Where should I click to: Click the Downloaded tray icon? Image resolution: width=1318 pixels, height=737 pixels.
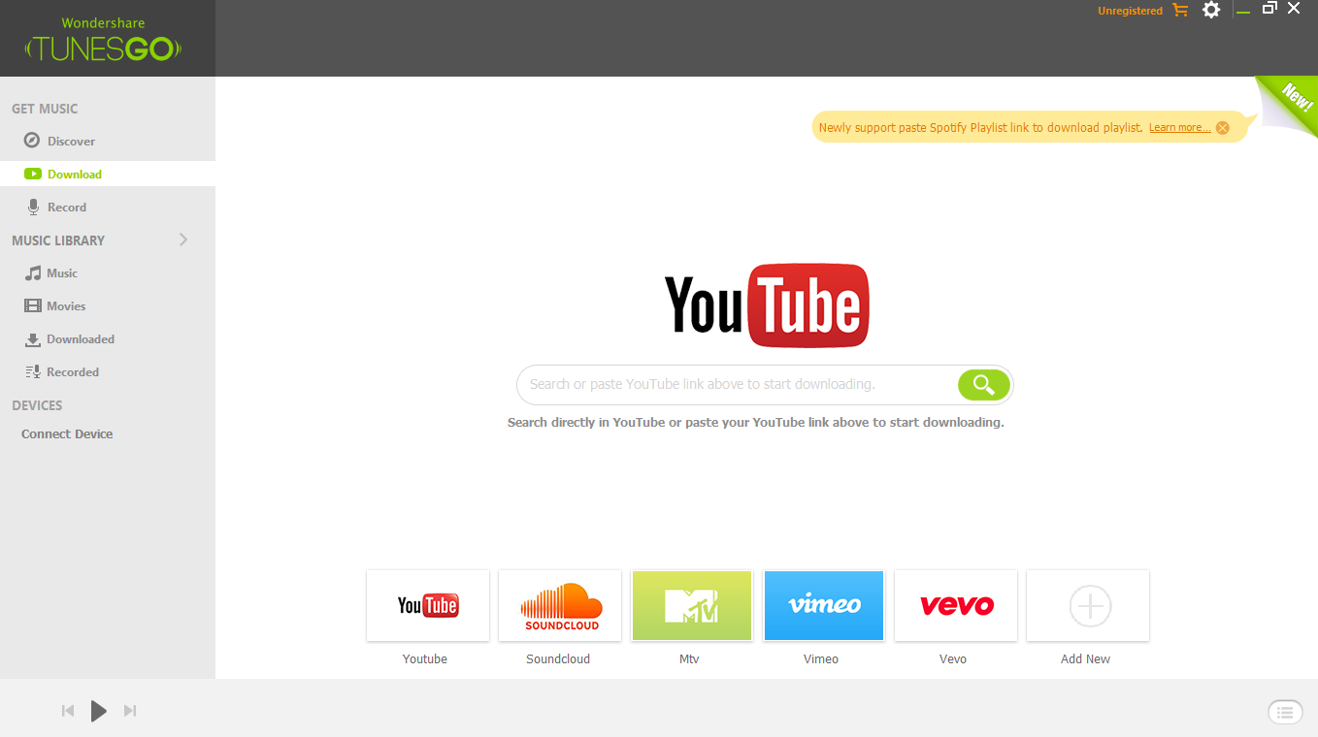33,339
